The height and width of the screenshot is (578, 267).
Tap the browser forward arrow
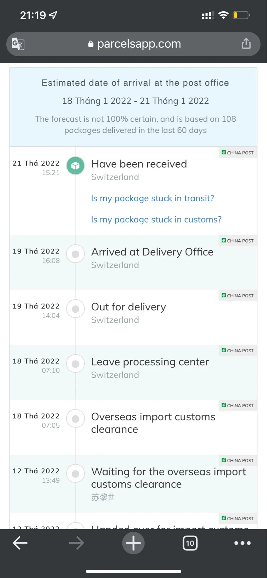tap(76, 543)
